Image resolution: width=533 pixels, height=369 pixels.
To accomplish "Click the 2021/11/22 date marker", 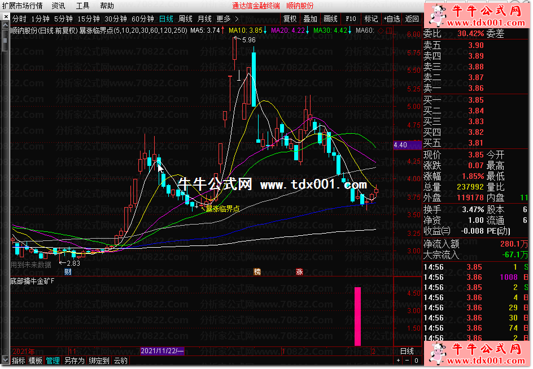I will (x=162, y=350).
